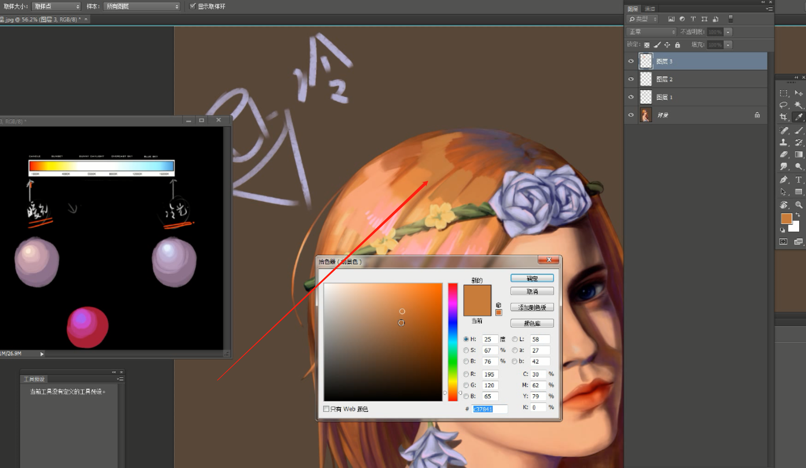This screenshot has height=468, width=806.
Task: Select the Clone Stamp tool
Action: tap(784, 143)
